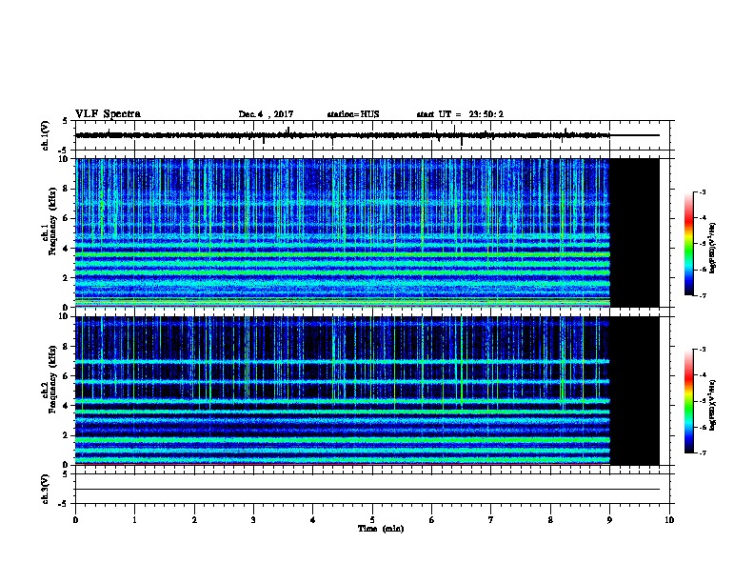The width and height of the screenshot is (754, 583).
Task: Click the ch.1 frequency axis "8" tick label
Action: [66, 189]
